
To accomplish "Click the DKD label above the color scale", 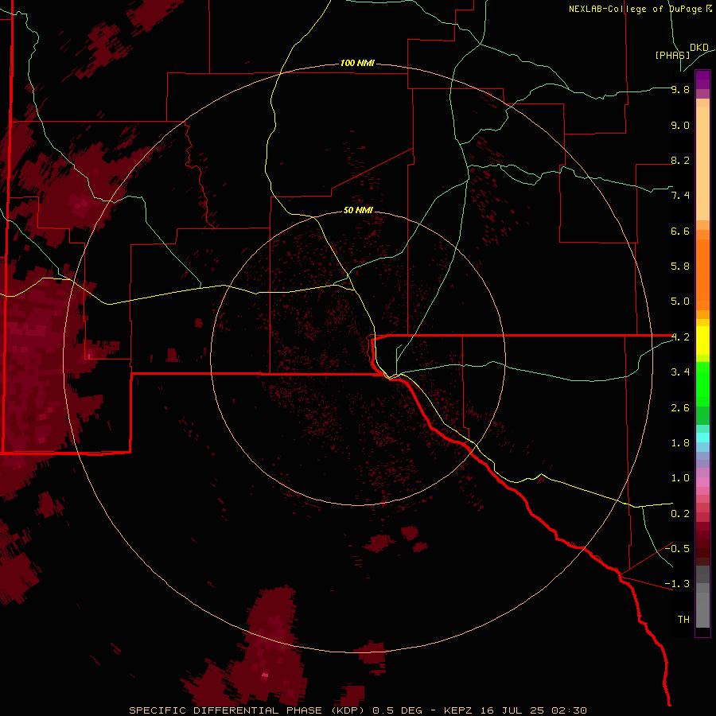I will (x=699, y=48).
